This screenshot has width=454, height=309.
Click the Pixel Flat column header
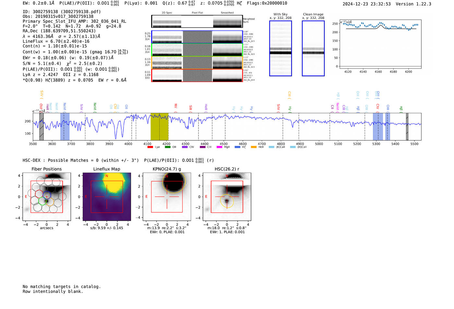[x=197, y=13]
